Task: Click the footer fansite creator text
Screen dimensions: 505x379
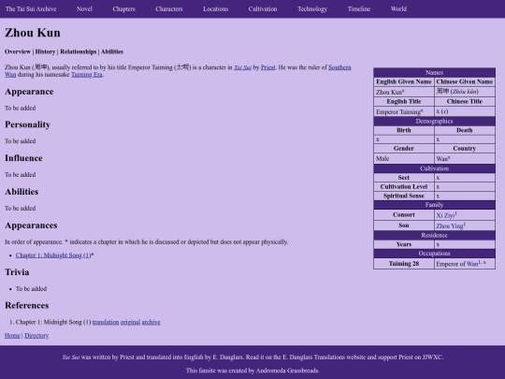Action: pyautogui.click(x=252, y=371)
